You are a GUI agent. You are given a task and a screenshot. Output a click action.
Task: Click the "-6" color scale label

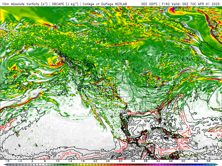coord(7,161)
